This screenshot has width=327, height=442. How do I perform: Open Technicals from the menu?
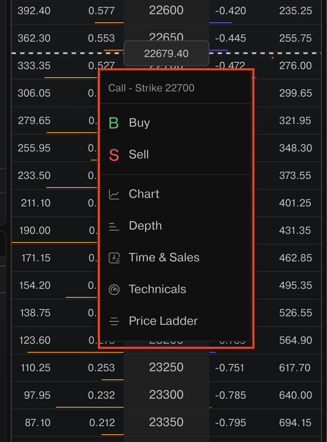tap(157, 290)
